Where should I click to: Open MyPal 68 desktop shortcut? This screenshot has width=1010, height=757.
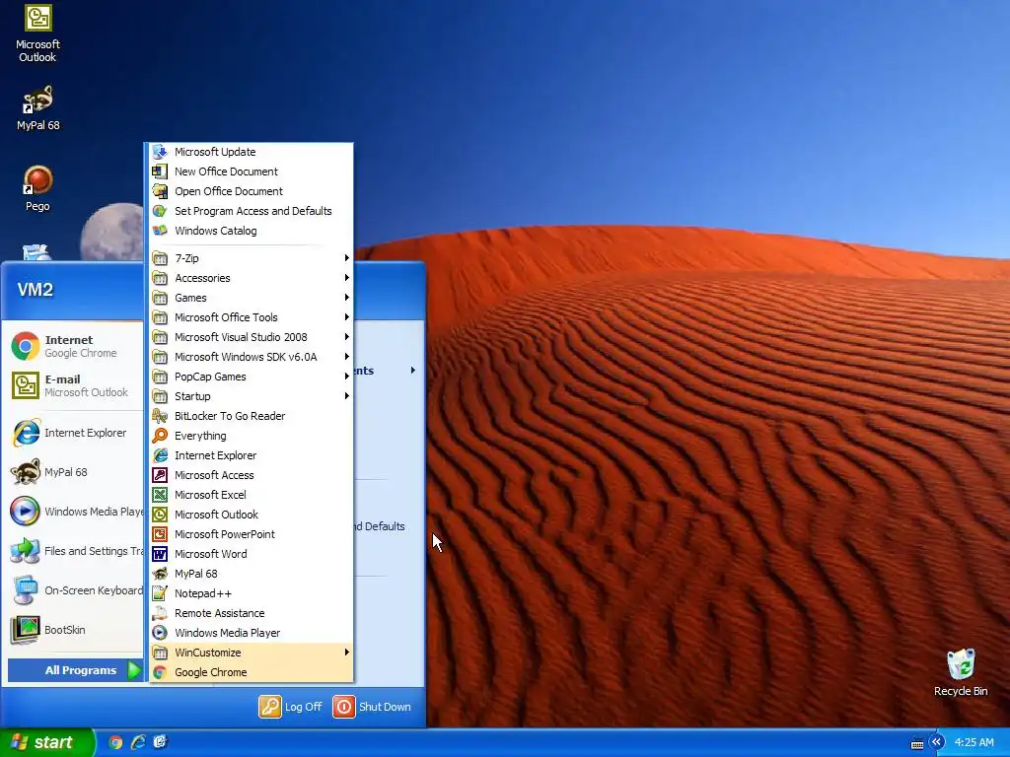[x=37, y=107]
